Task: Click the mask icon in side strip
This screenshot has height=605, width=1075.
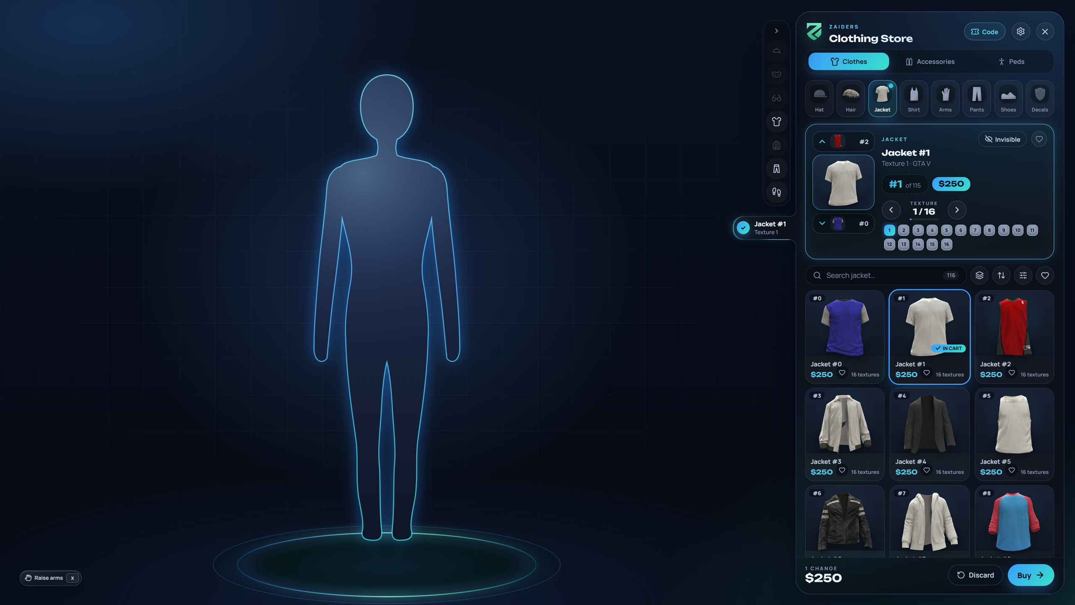Action: 776,74
